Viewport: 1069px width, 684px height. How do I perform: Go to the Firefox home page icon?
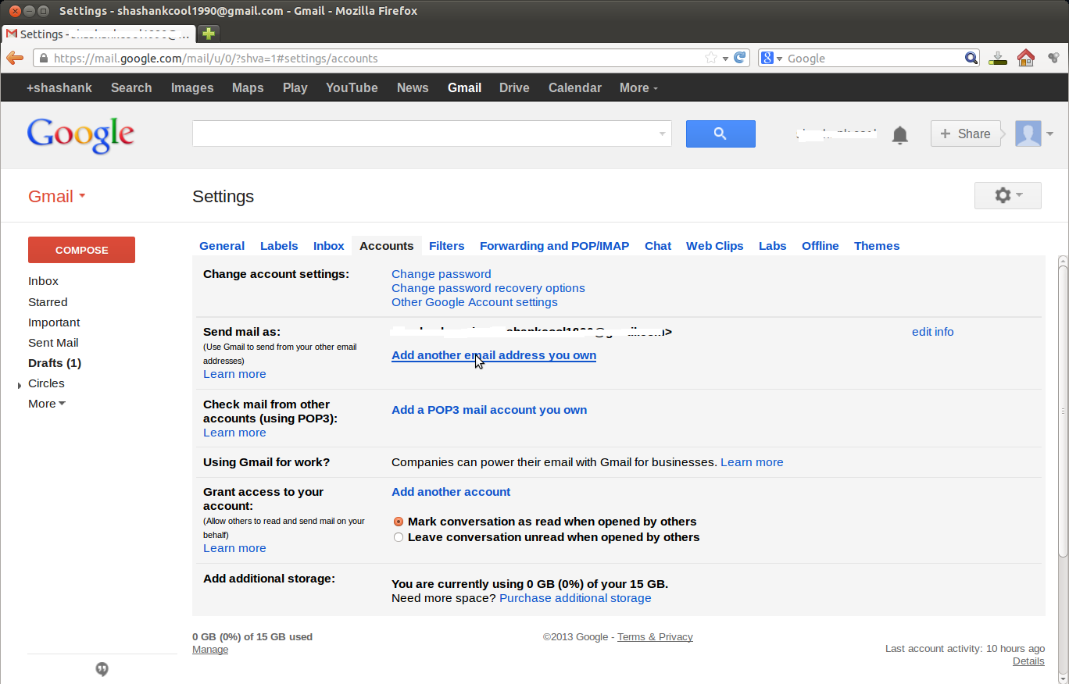click(x=1025, y=58)
